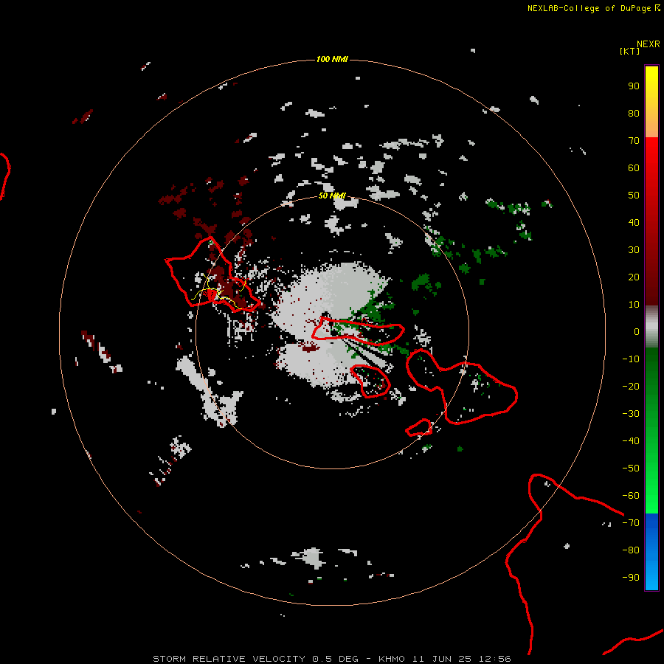Select the -50 value on the velocity scale

tap(631, 468)
